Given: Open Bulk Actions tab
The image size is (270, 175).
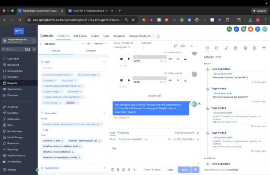Looking at the screenshot, I should click(80, 36).
